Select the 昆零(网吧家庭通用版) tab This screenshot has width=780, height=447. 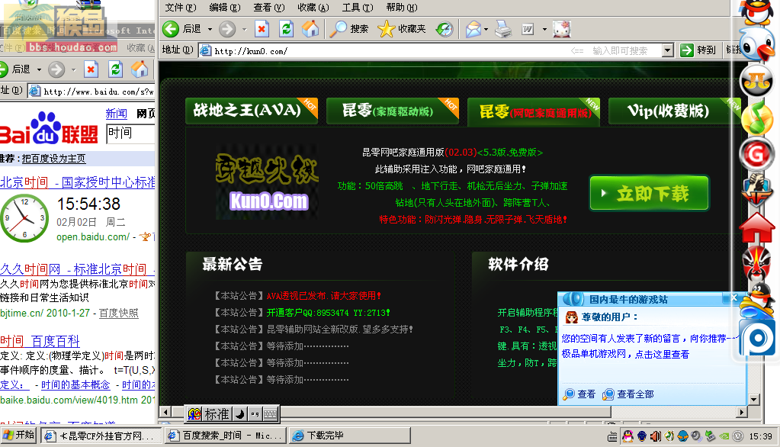click(x=534, y=111)
